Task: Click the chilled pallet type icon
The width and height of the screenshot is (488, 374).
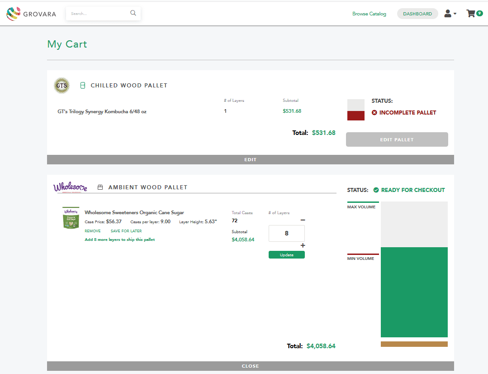Action: (x=83, y=86)
